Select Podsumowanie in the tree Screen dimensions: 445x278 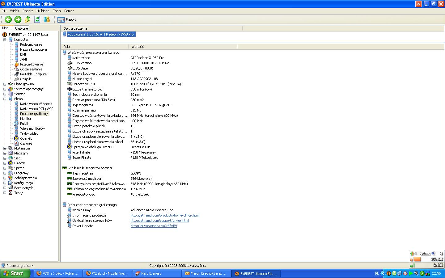tap(31, 44)
